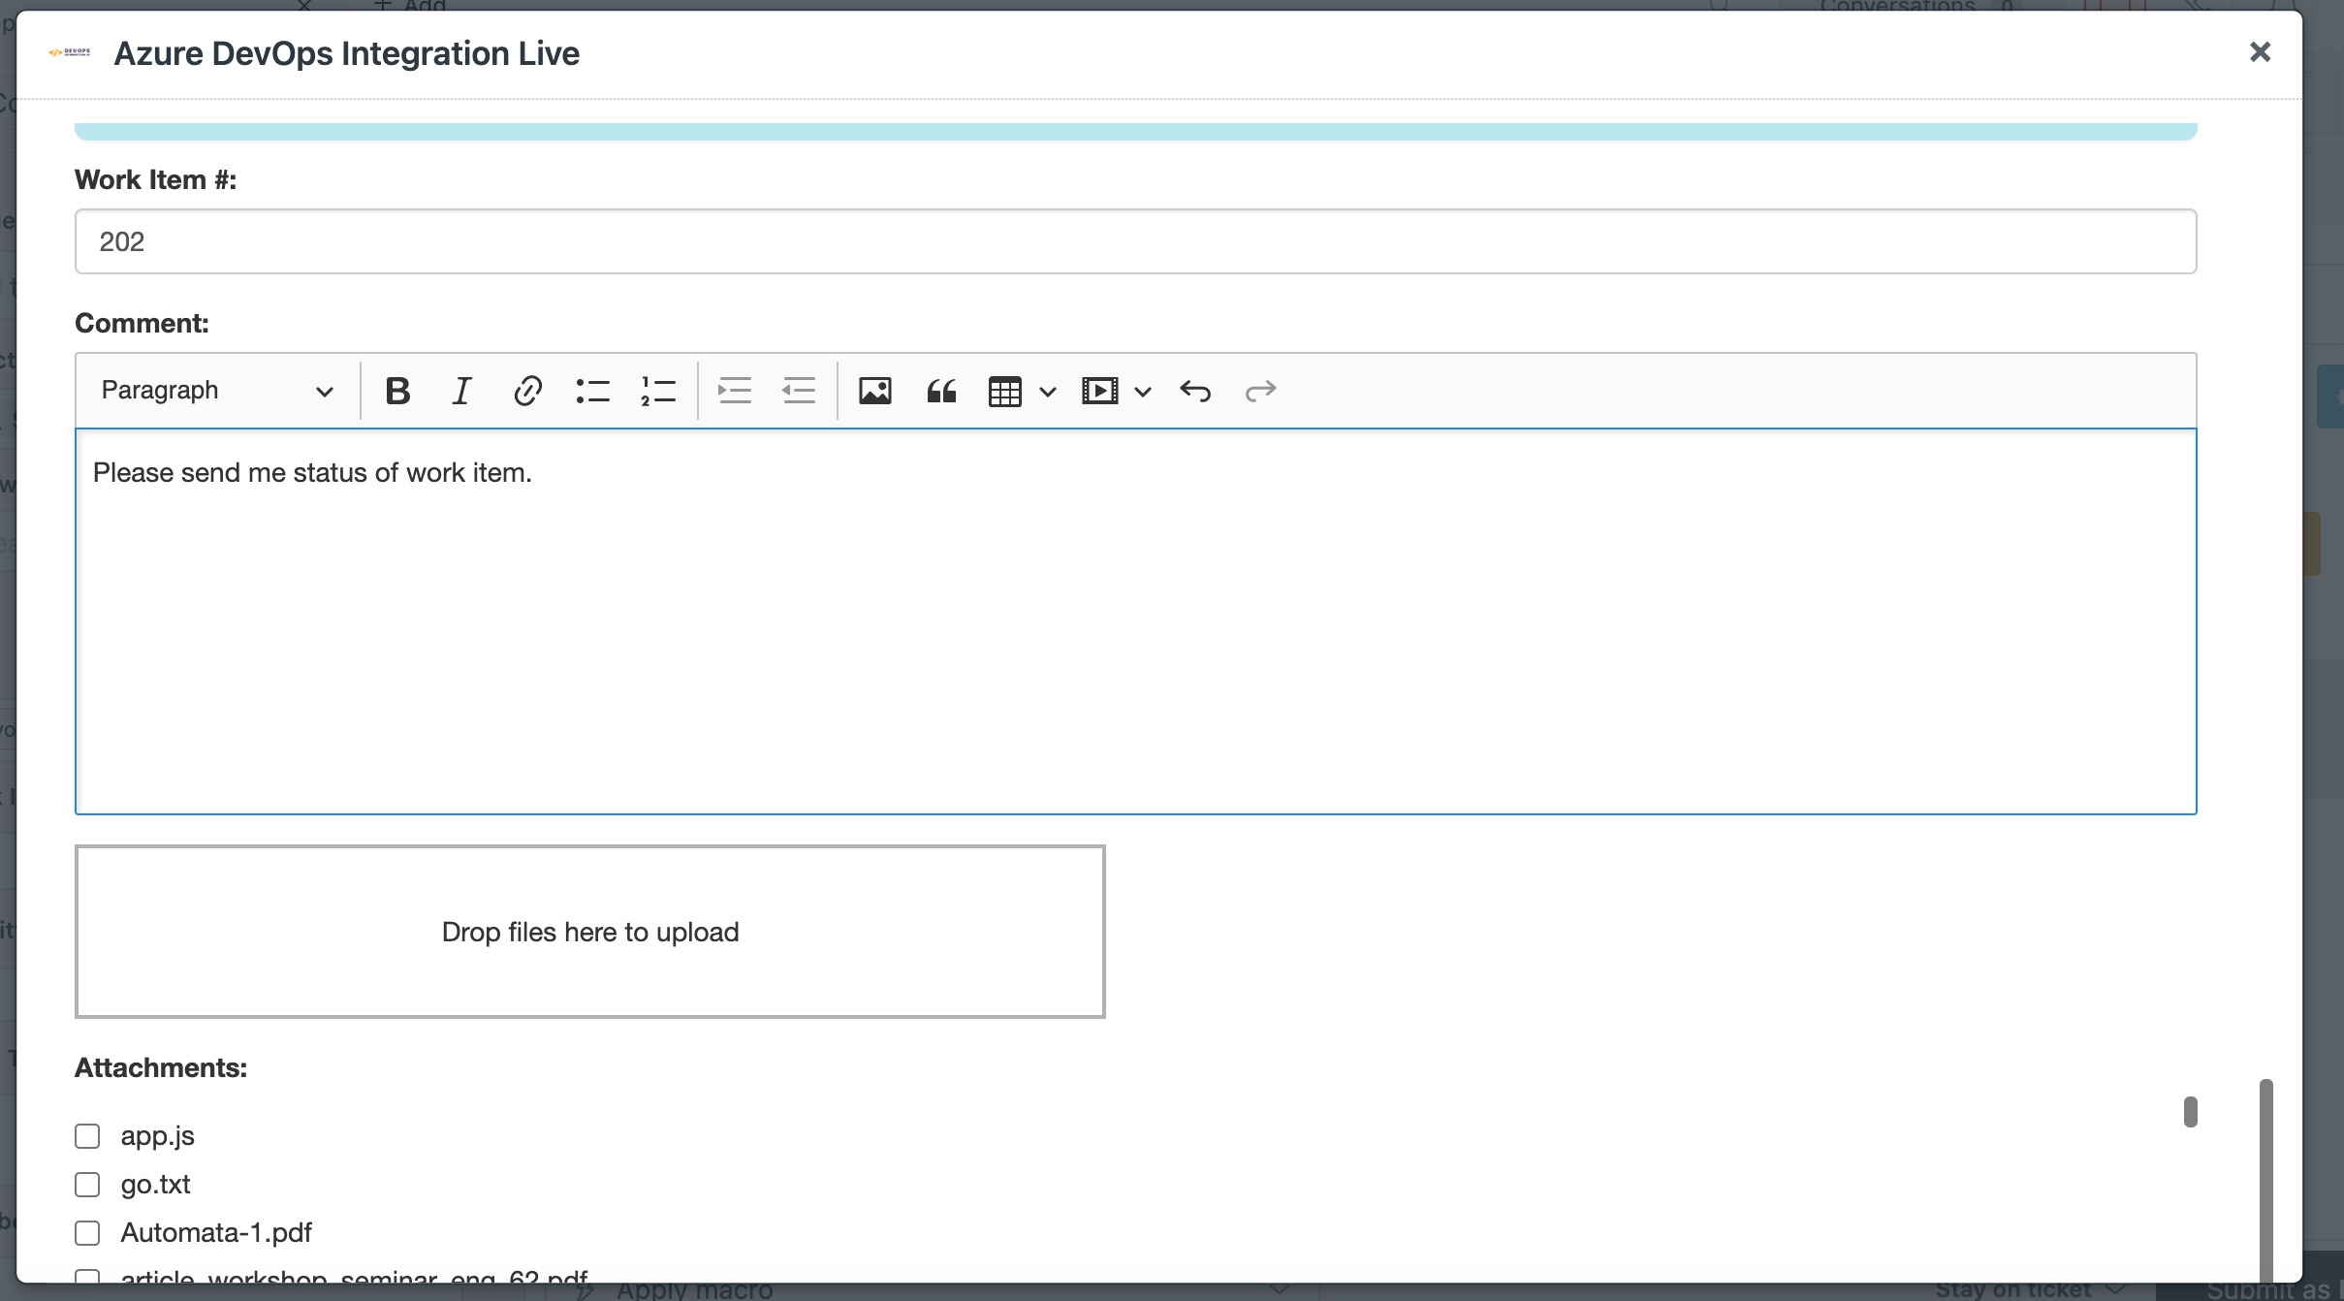Click the dialog's outer scrollbar thumb
This screenshot has height=1301, width=2344.
[x=2265, y=1180]
